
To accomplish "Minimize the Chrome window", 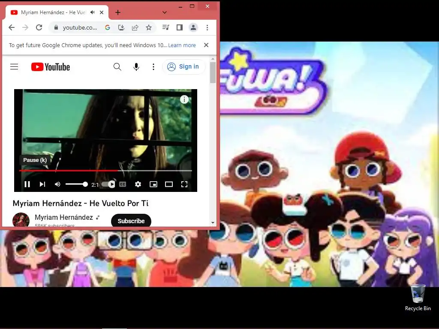I will (180, 6).
